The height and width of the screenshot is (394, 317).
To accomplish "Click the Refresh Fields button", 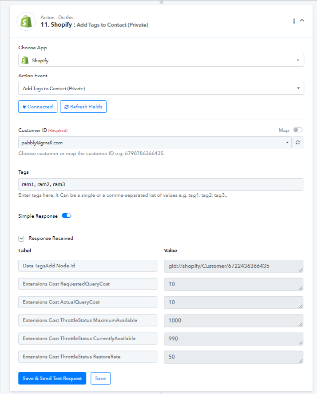I will coord(83,107).
